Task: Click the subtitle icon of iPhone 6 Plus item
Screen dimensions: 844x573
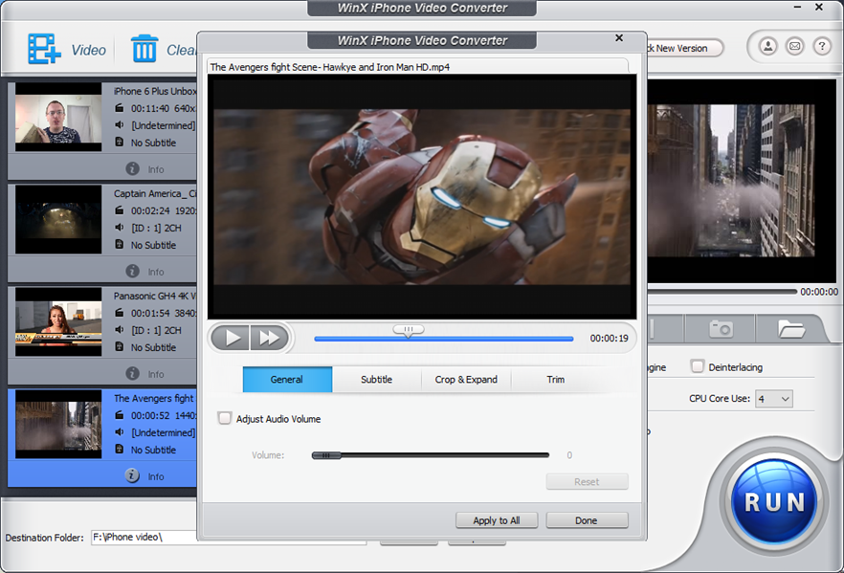Action: pos(120,142)
